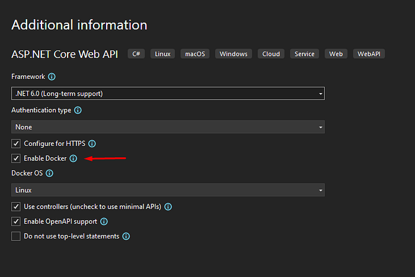Screen dimensions: 415x277
Task: Uncheck Configure for HTTPS checkbox
Action: pos(16,144)
